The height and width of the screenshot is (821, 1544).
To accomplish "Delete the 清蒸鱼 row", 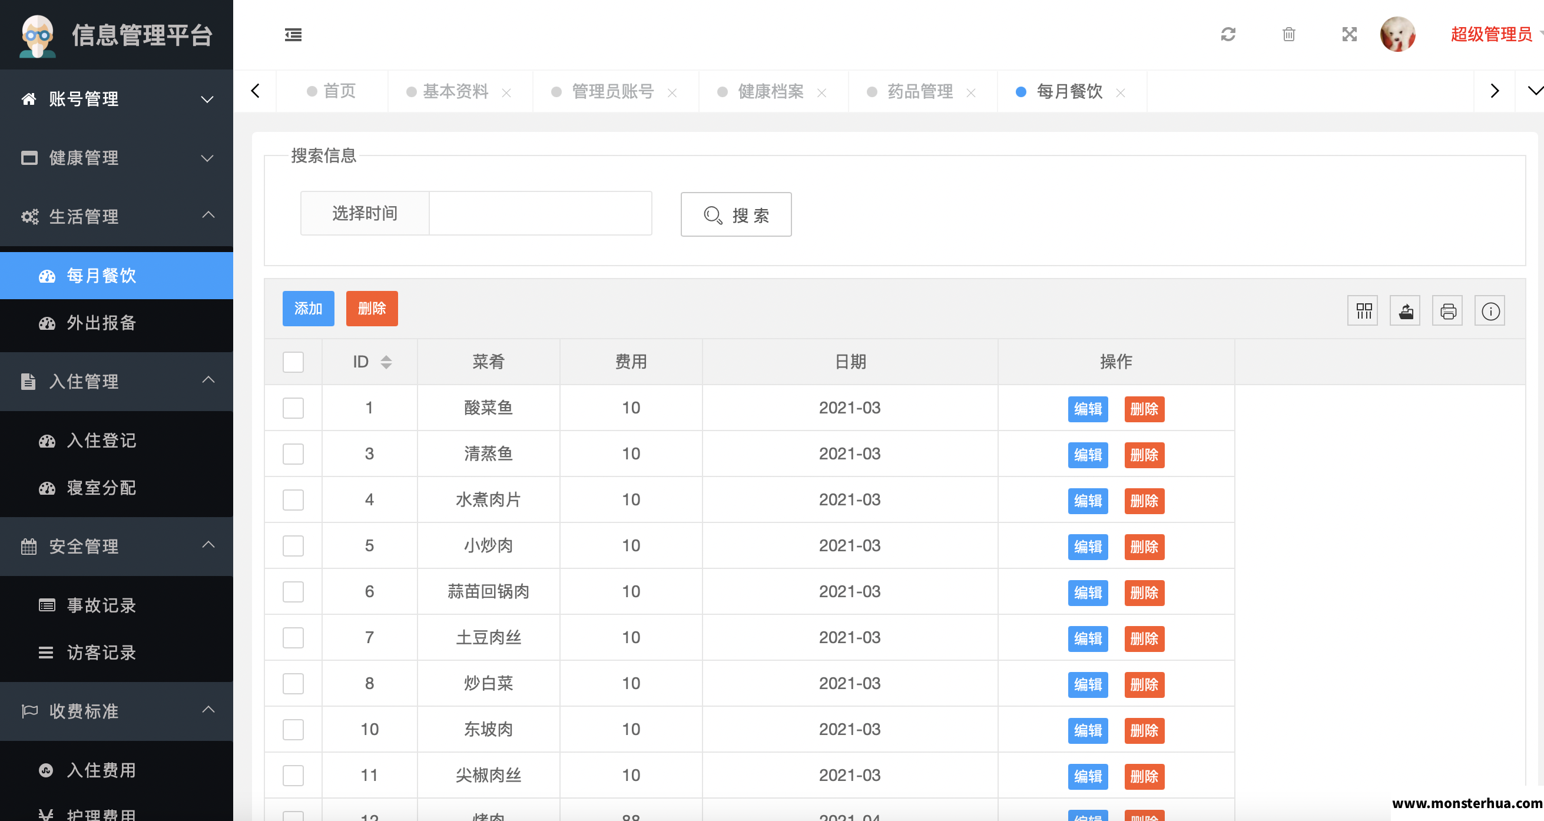I will [x=1144, y=455].
